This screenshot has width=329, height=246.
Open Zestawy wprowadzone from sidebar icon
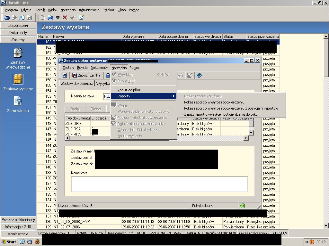tap(18, 53)
